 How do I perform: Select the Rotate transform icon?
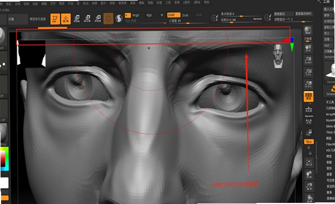coord(98,19)
